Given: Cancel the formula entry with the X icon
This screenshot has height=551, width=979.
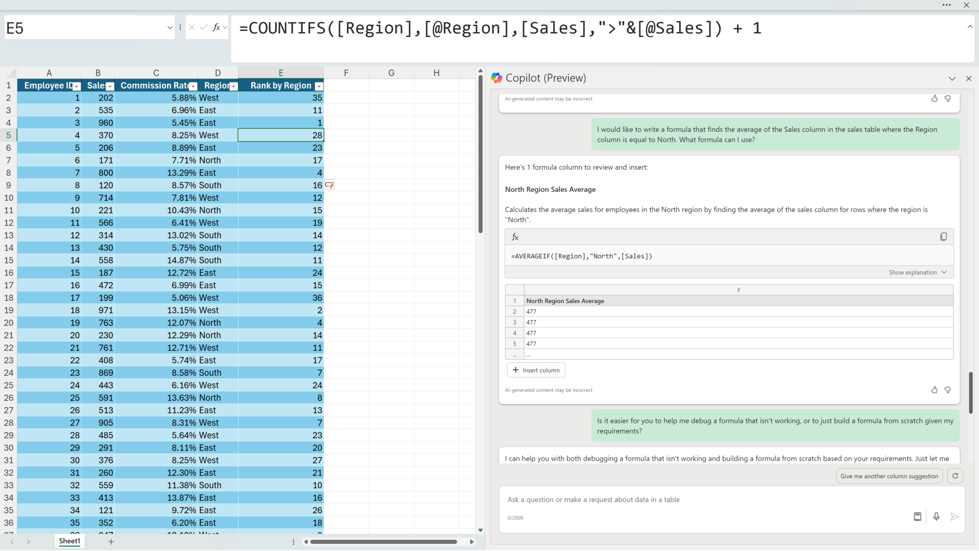Looking at the screenshot, I should click(x=192, y=27).
